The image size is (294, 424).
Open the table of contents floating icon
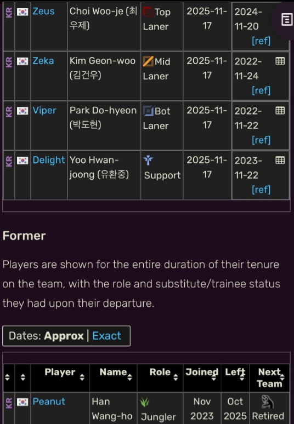pos(287,20)
